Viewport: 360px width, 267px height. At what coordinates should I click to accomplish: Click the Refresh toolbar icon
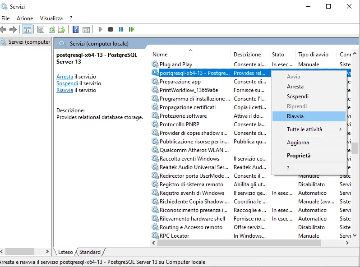[52, 29]
